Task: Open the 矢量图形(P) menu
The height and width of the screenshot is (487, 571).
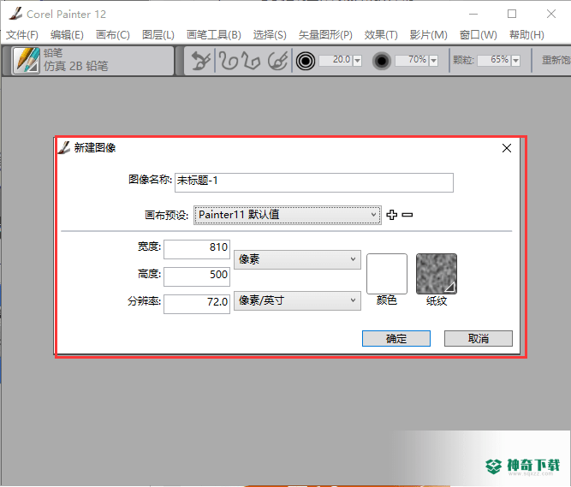Action: click(325, 35)
